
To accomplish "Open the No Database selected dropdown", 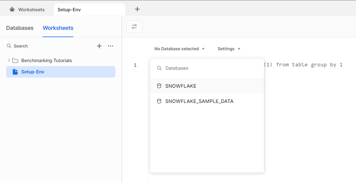I will coord(179,49).
